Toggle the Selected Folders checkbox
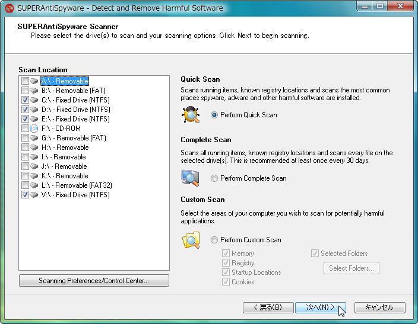418x324 pixels. (x=315, y=254)
